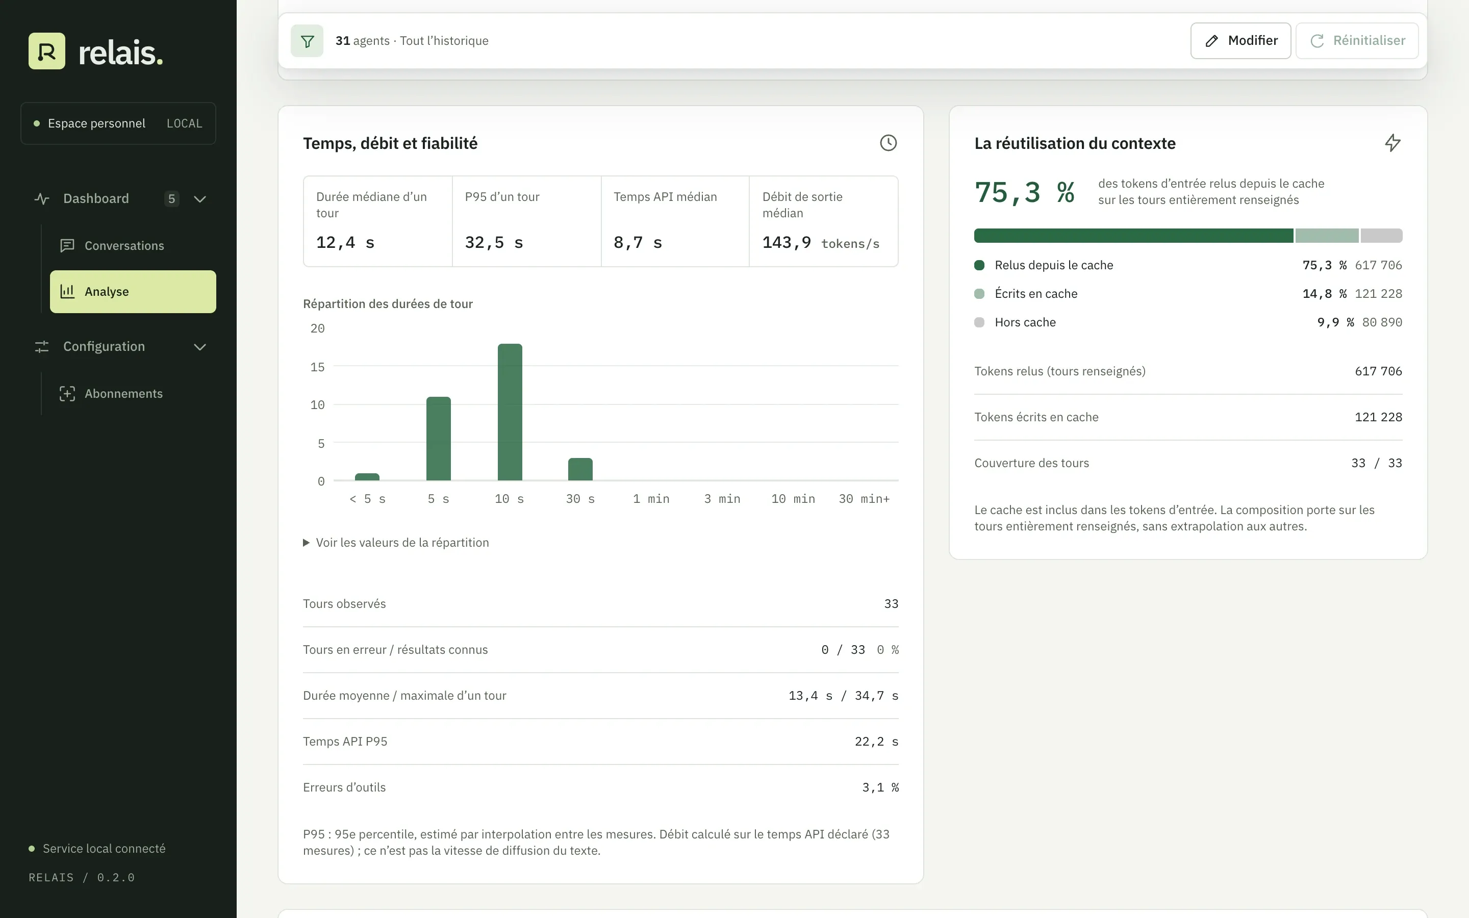Click the Réinitialiser button
Viewport: 1469px width, 918px height.
[1357, 41]
